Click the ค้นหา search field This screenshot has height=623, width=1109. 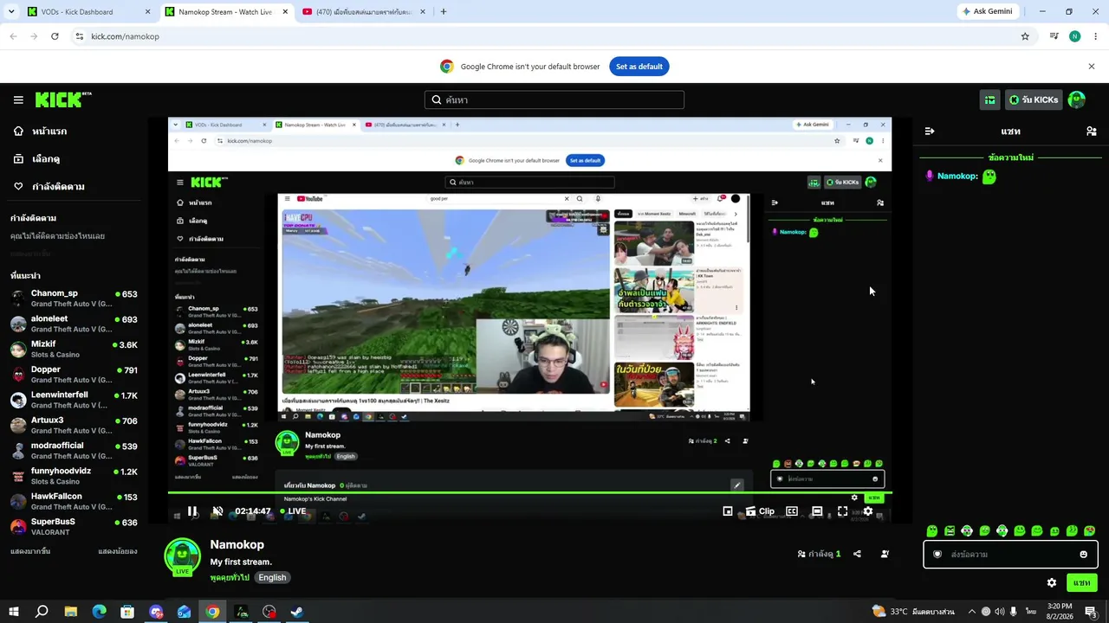(x=554, y=100)
